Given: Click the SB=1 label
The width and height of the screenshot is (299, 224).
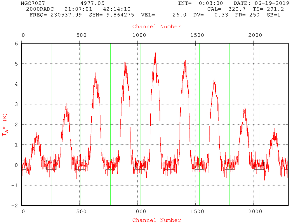Looking at the screenshot, I should coord(274,15).
